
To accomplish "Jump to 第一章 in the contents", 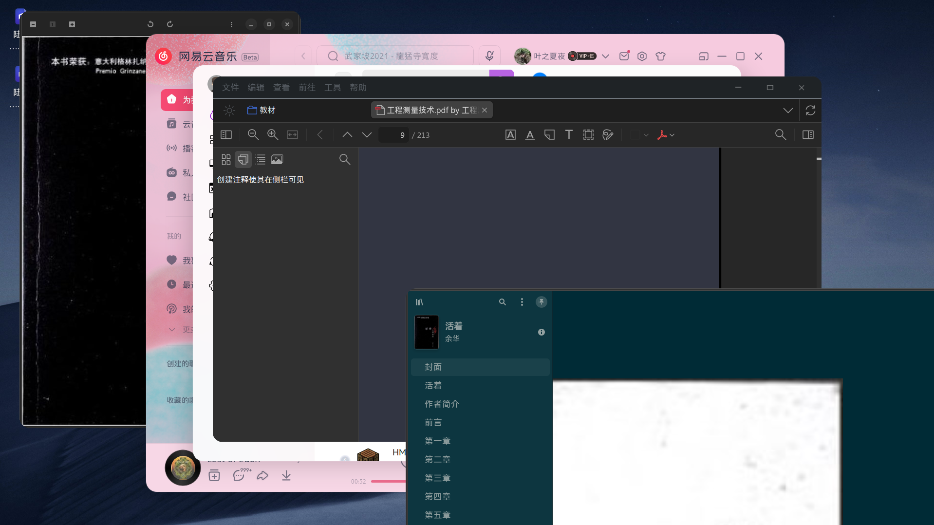I will click(x=480, y=441).
